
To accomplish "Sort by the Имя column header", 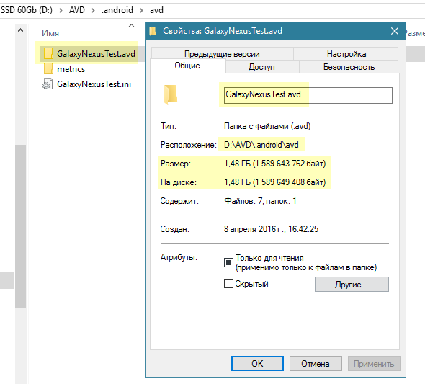I will pos(50,33).
